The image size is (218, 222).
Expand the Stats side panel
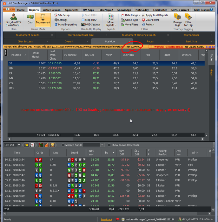tap(5, 52)
